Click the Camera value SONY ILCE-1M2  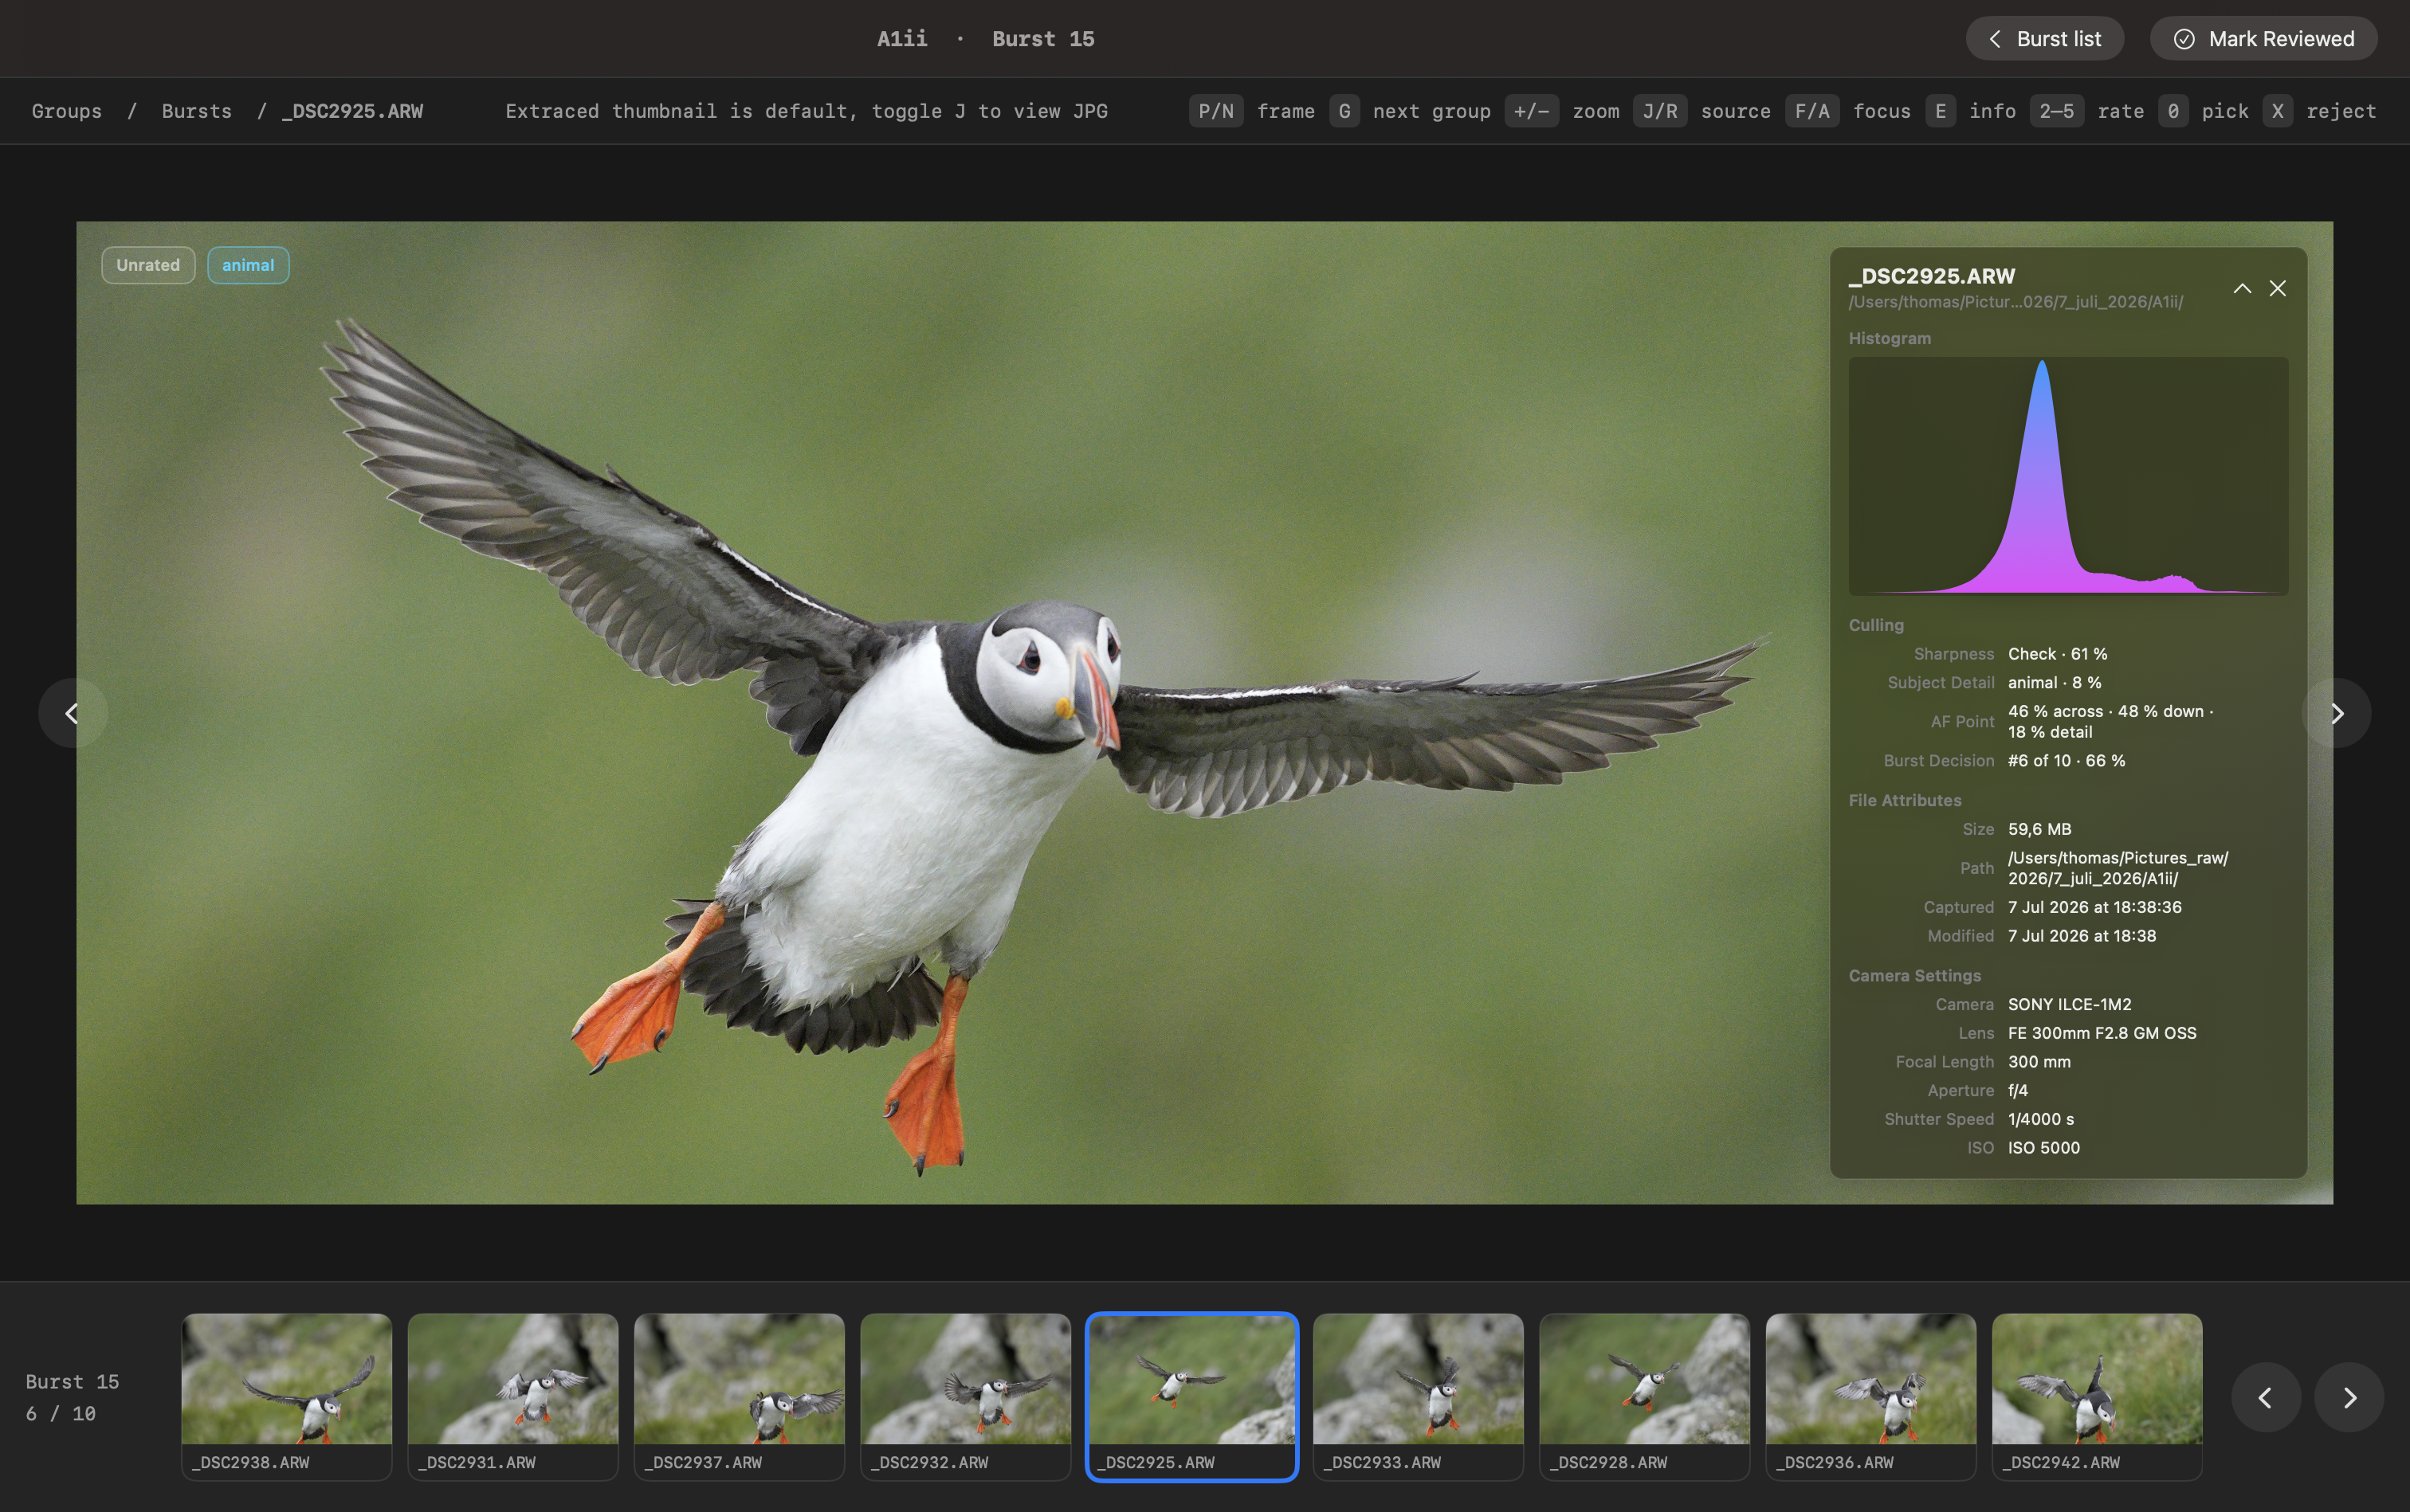[2070, 1005]
